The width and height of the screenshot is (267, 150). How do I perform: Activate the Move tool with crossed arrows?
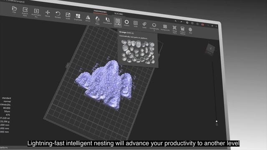pos(48,12)
